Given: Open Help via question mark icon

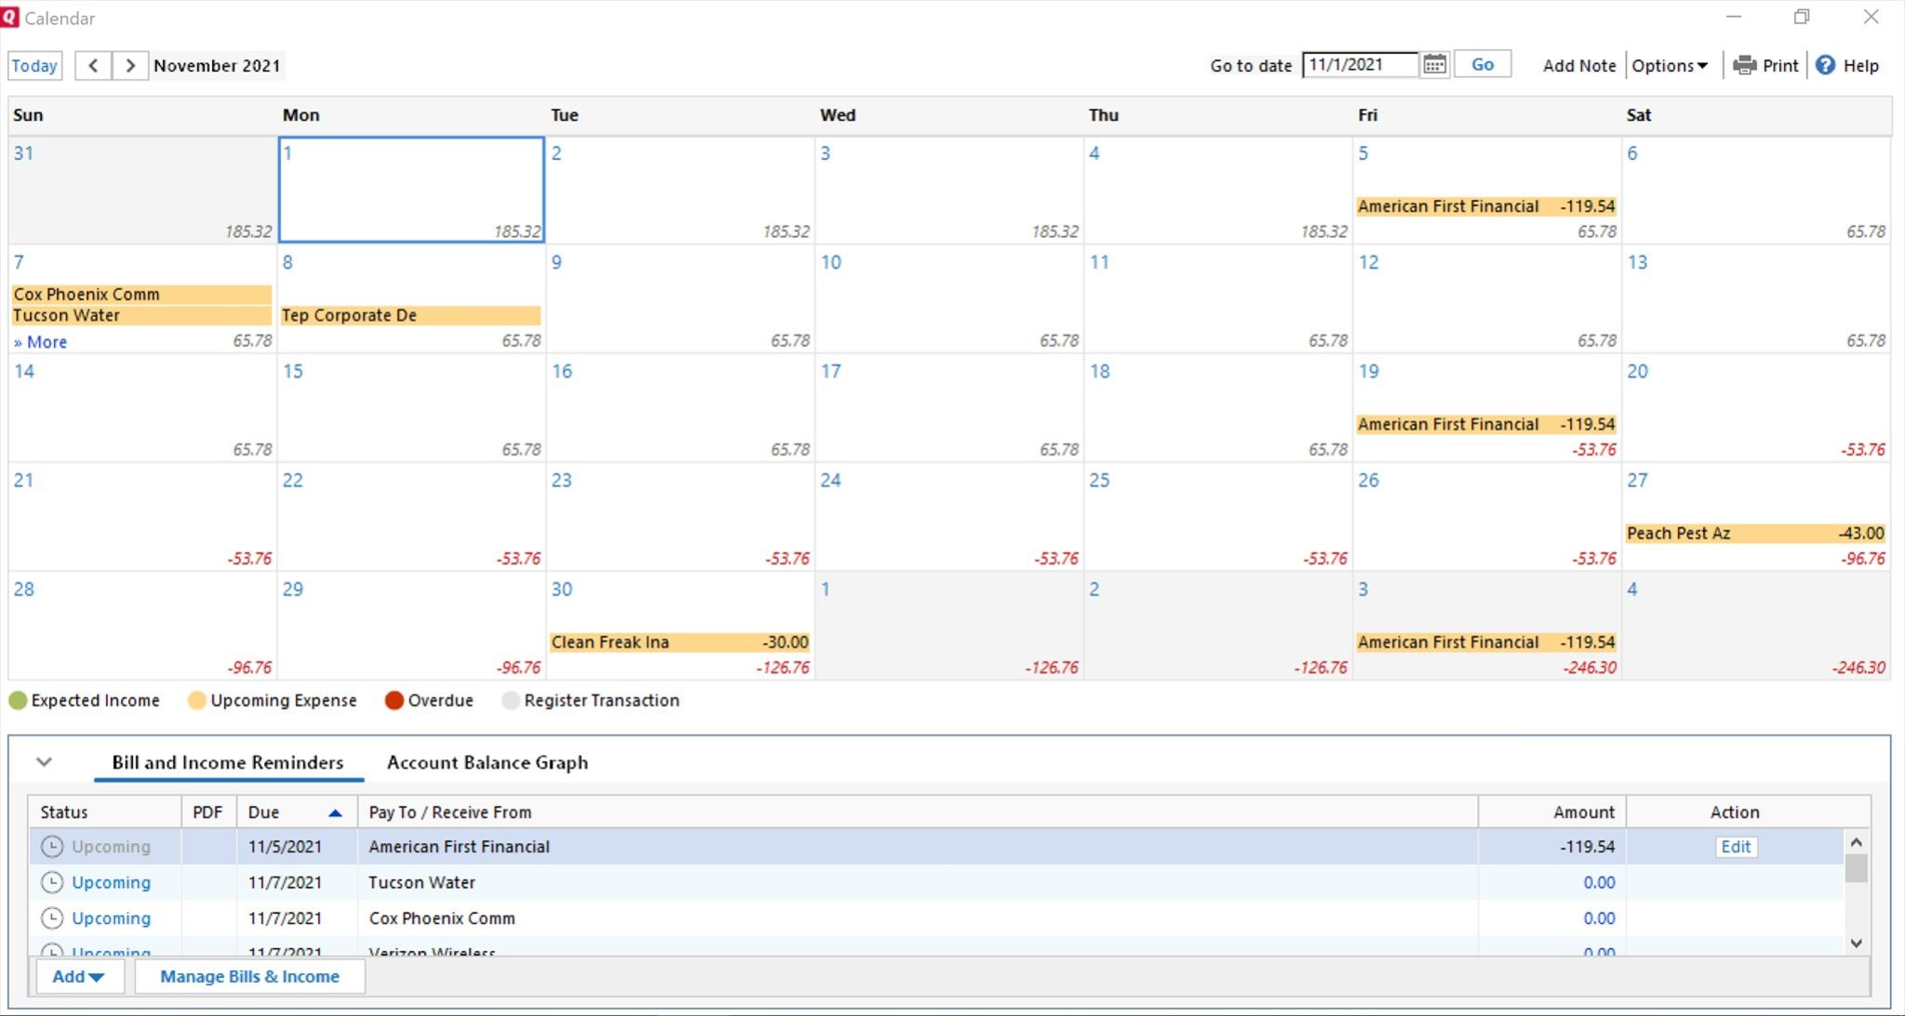Looking at the screenshot, I should click(x=1825, y=65).
